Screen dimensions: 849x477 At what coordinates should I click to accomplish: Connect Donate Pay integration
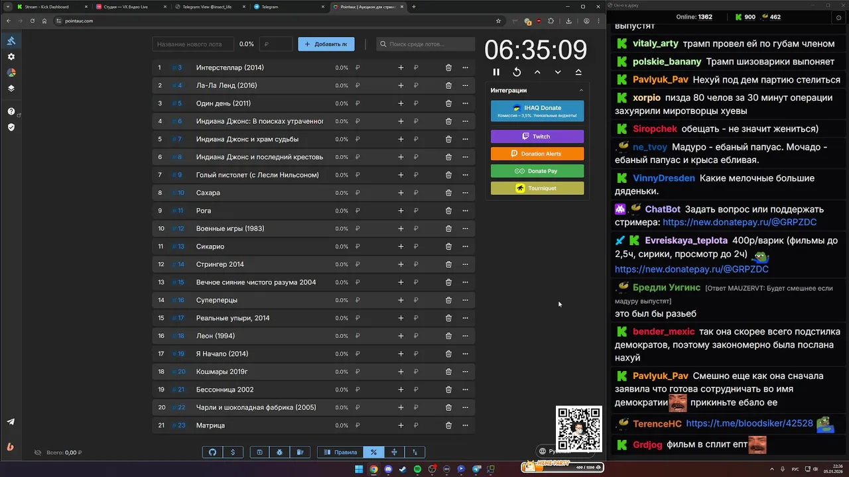pos(537,171)
